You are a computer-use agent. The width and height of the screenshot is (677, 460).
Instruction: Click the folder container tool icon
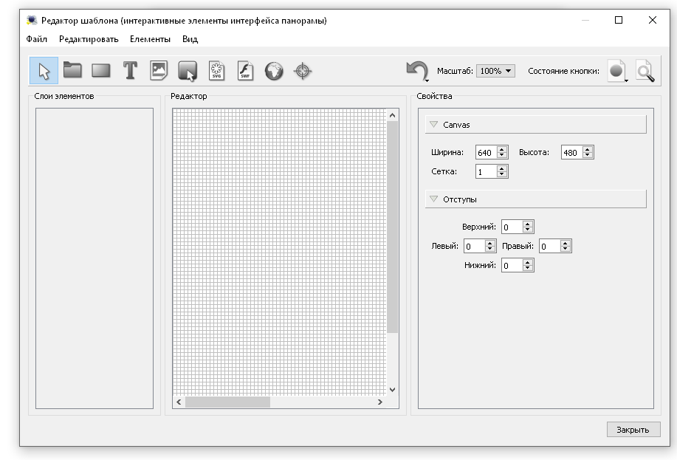(x=72, y=71)
